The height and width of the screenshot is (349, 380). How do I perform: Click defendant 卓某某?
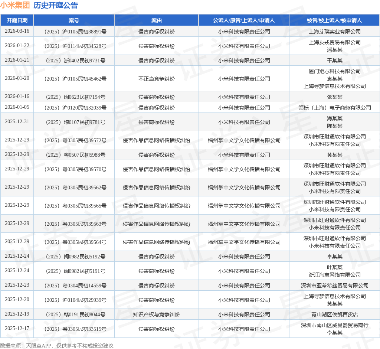[335, 257]
